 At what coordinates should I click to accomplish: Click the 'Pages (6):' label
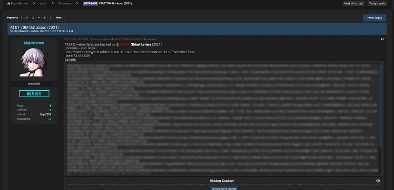click(x=12, y=18)
